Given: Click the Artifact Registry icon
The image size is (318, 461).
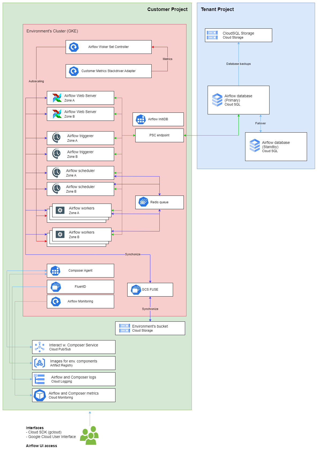Looking at the screenshot, I should pyautogui.click(x=40, y=363).
